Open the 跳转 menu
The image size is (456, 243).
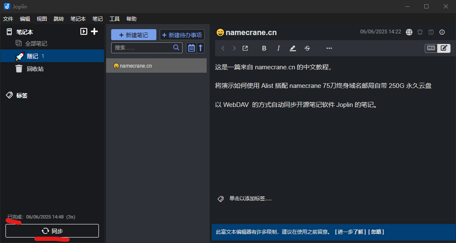click(x=59, y=19)
